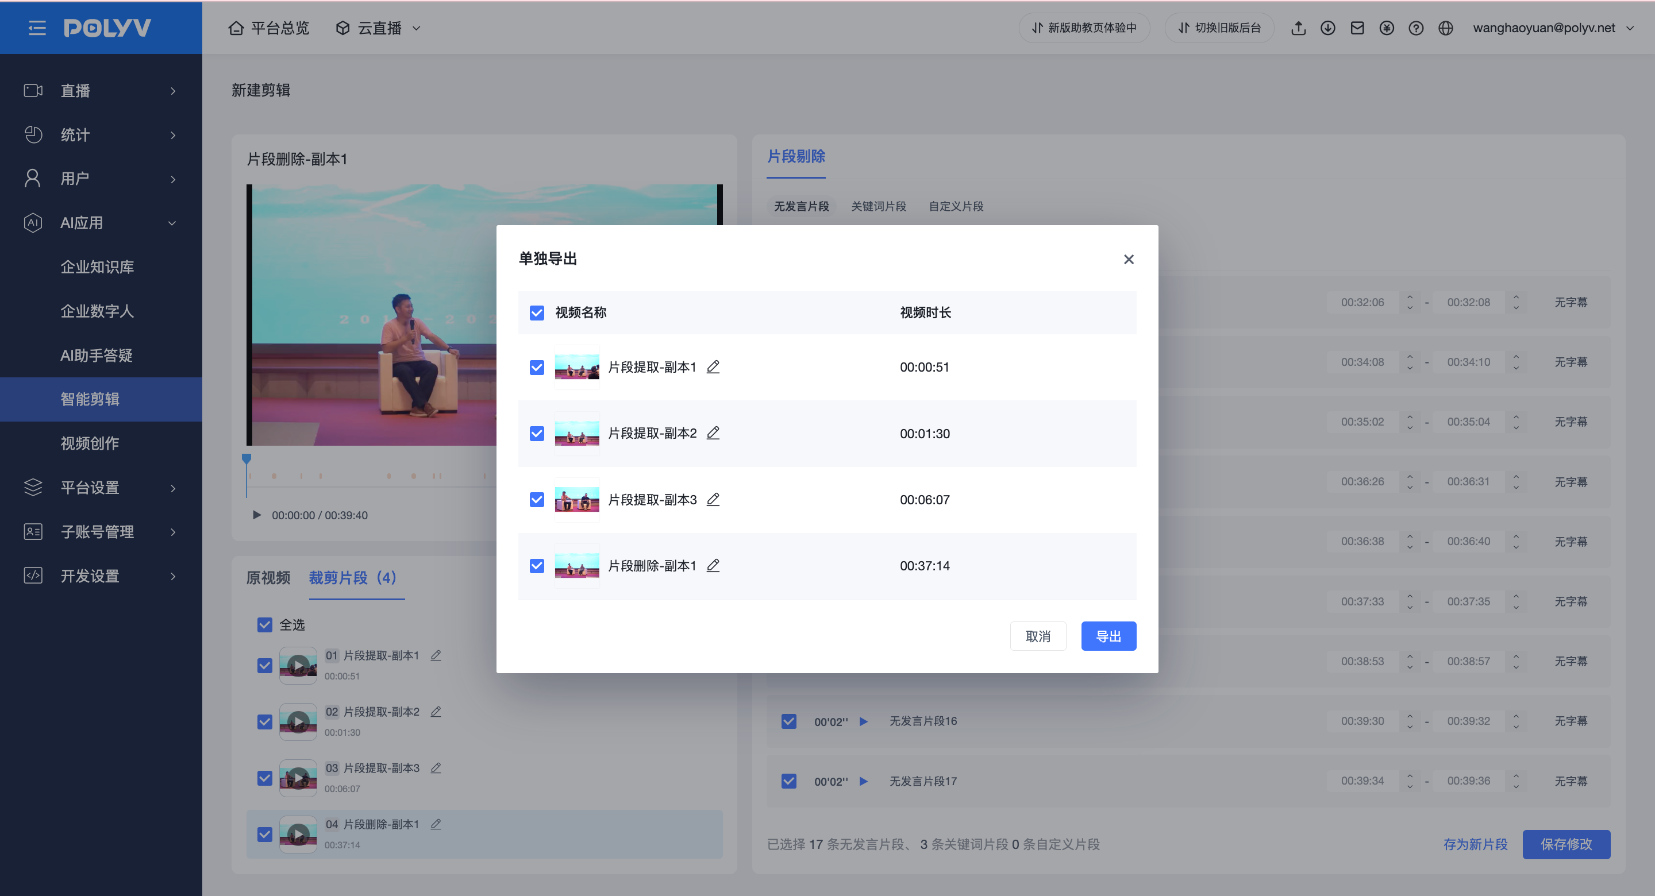Preview 无发言片段16 with play icon
The width and height of the screenshot is (1655, 896).
click(864, 721)
